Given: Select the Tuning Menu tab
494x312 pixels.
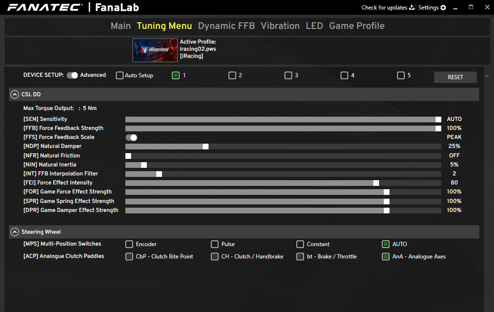Looking at the screenshot, I should (x=164, y=26).
